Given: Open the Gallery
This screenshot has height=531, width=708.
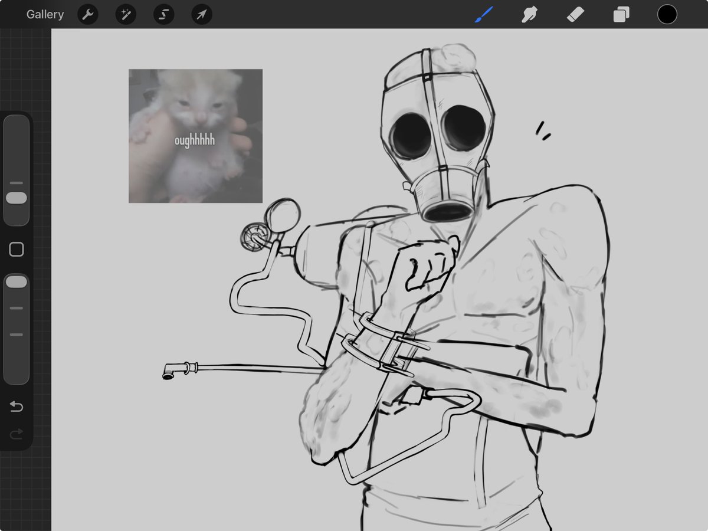Looking at the screenshot, I should click(45, 14).
